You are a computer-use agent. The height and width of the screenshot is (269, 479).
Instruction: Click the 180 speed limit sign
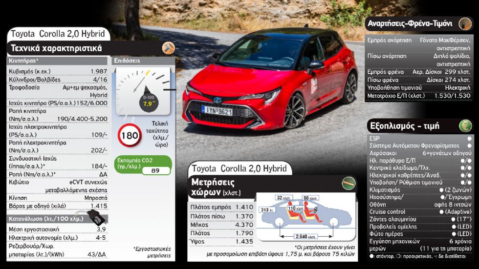(130, 135)
